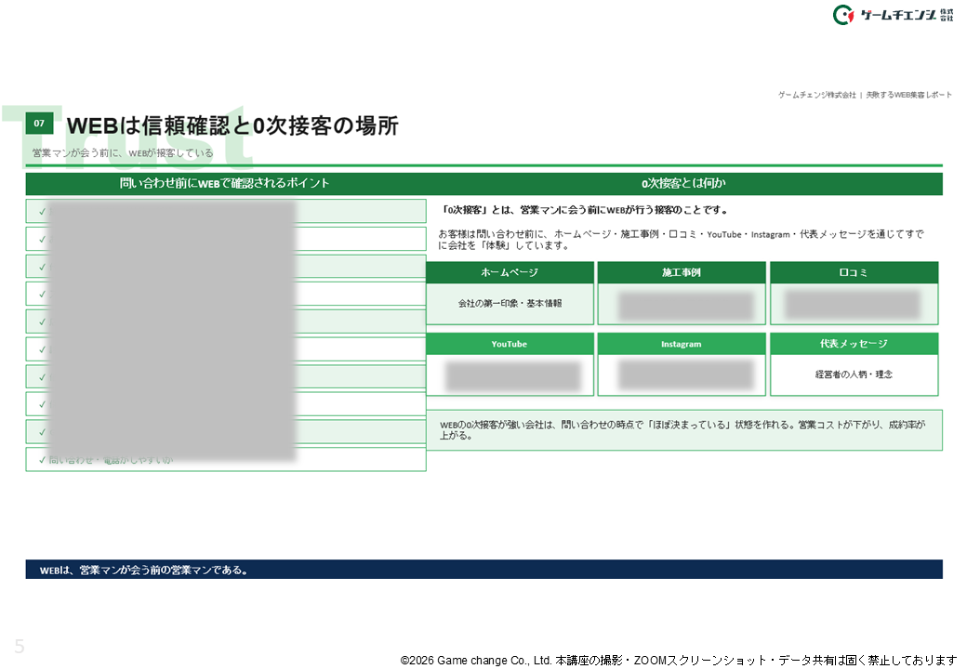Image resolution: width=967 pixels, height=669 pixels.
Task: Click the ©2026 Game change Co., Ltd. copyright notice
Action: click(679, 661)
